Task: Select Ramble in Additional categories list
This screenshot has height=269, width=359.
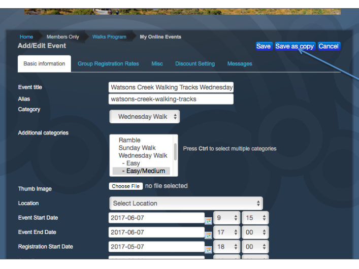Action: pyautogui.click(x=129, y=140)
